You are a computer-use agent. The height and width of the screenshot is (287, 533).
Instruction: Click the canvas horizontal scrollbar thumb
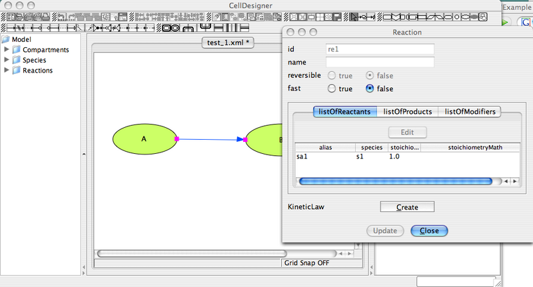(x=192, y=254)
